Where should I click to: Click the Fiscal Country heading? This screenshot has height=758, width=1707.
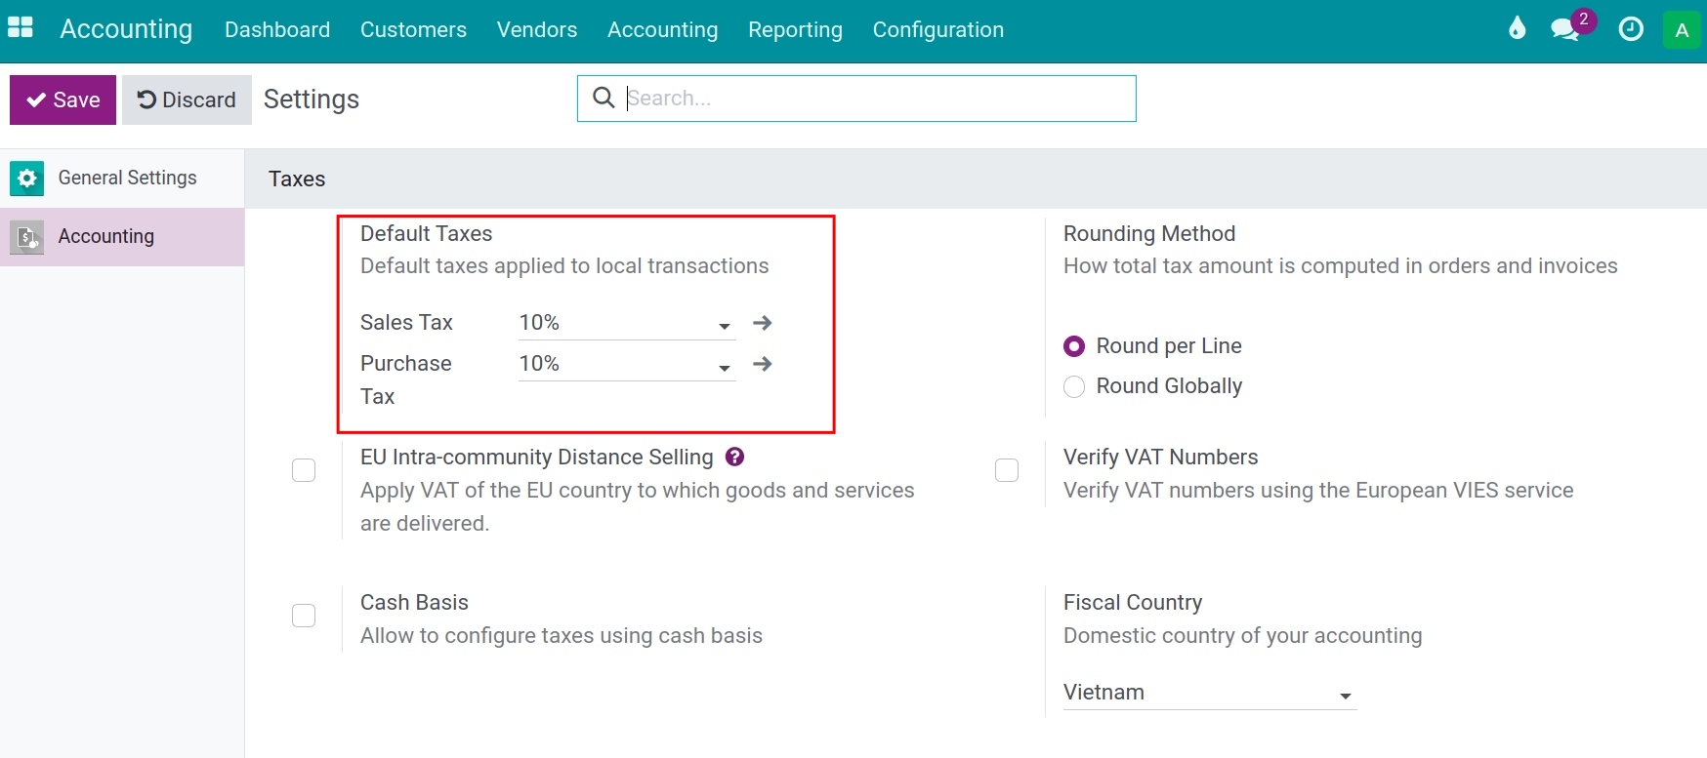pos(1133,603)
